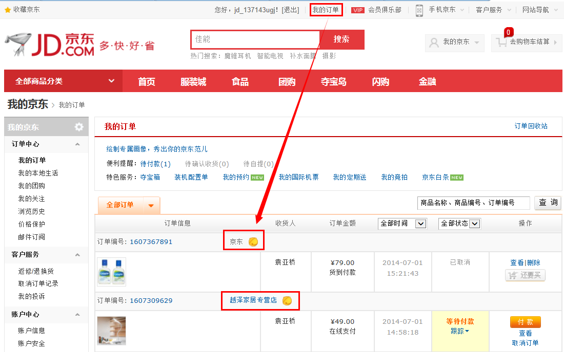This screenshot has width=564, height=352.
Task: Open the 全部时间 dropdown
Action: pyautogui.click(x=420, y=224)
